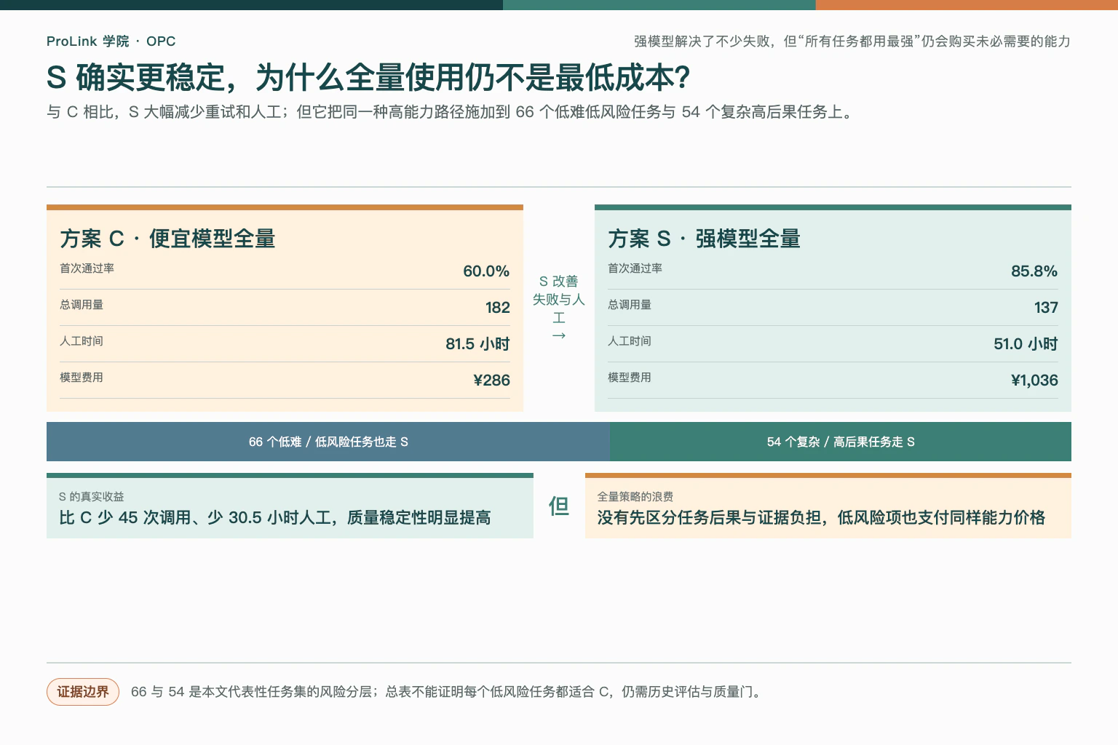Click the '但' connector character
Image resolution: width=1118 pixels, height=745 pixels.
(559, 506)
